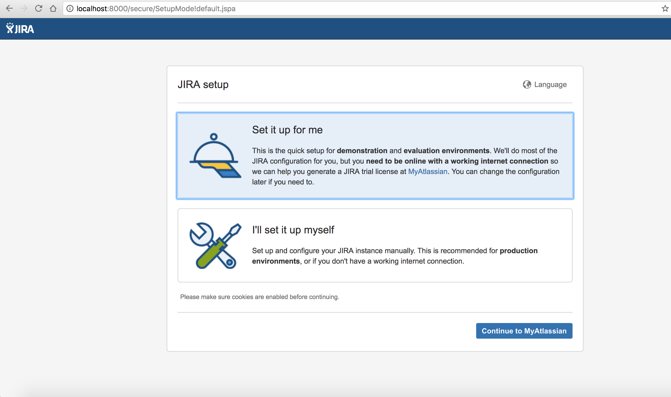The height and width of the screenshot is (397, 671).
Task: Click 'production environments' bold text
Action: tap(395, 256)
